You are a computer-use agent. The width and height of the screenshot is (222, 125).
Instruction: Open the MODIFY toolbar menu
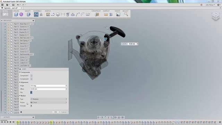click(28, 11)
